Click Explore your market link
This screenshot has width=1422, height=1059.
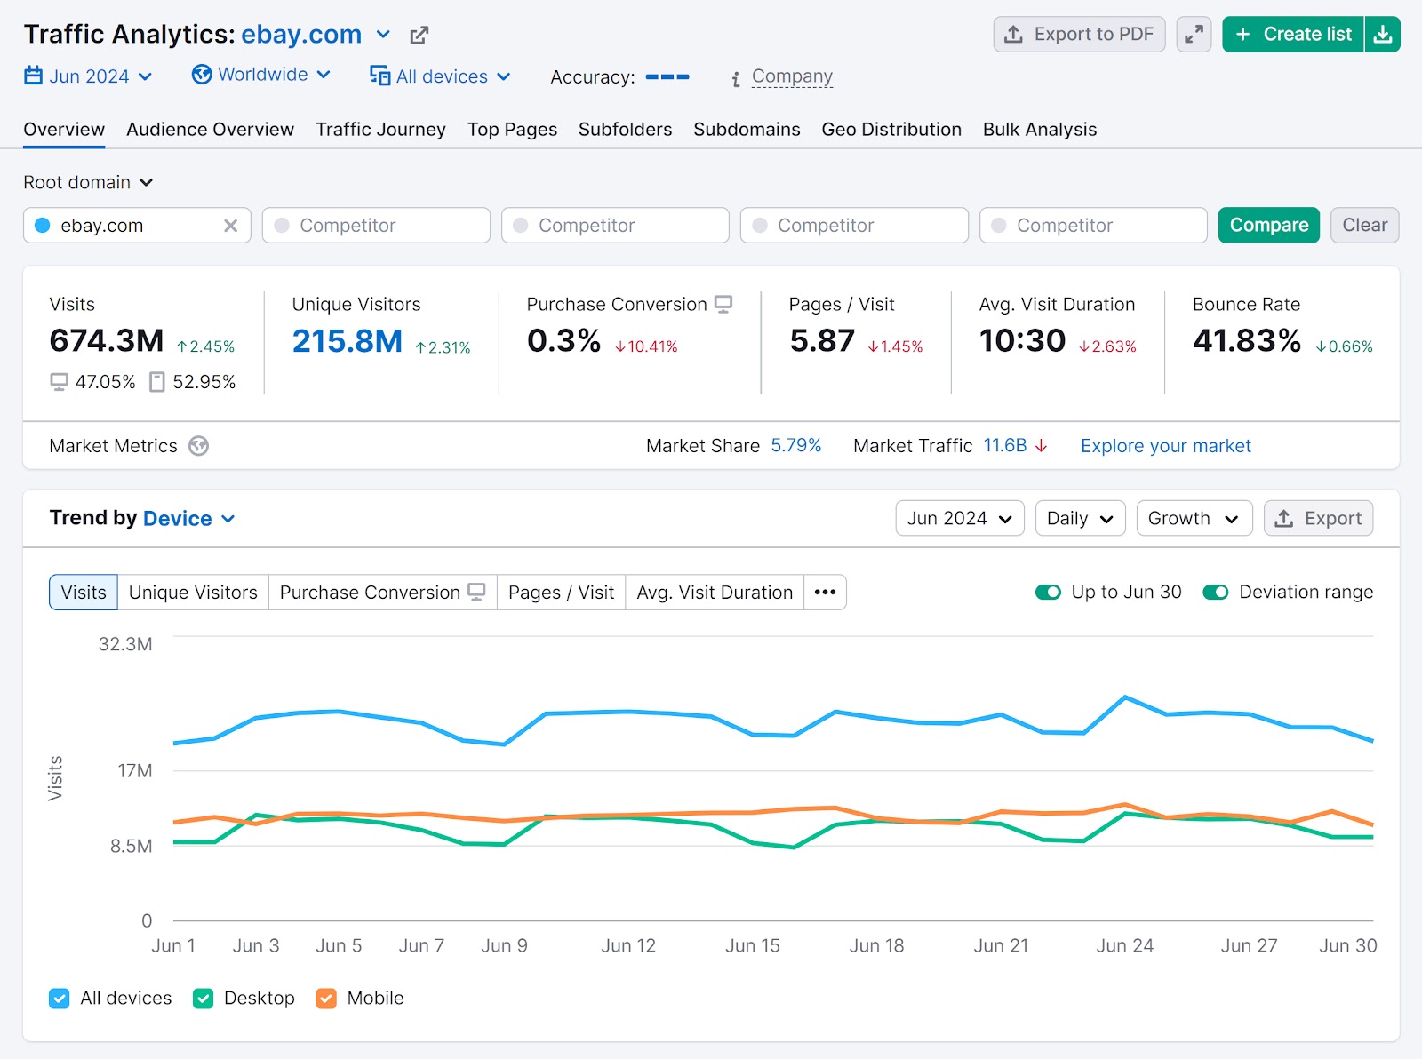pyautogui.click(x=1165, y=446)
